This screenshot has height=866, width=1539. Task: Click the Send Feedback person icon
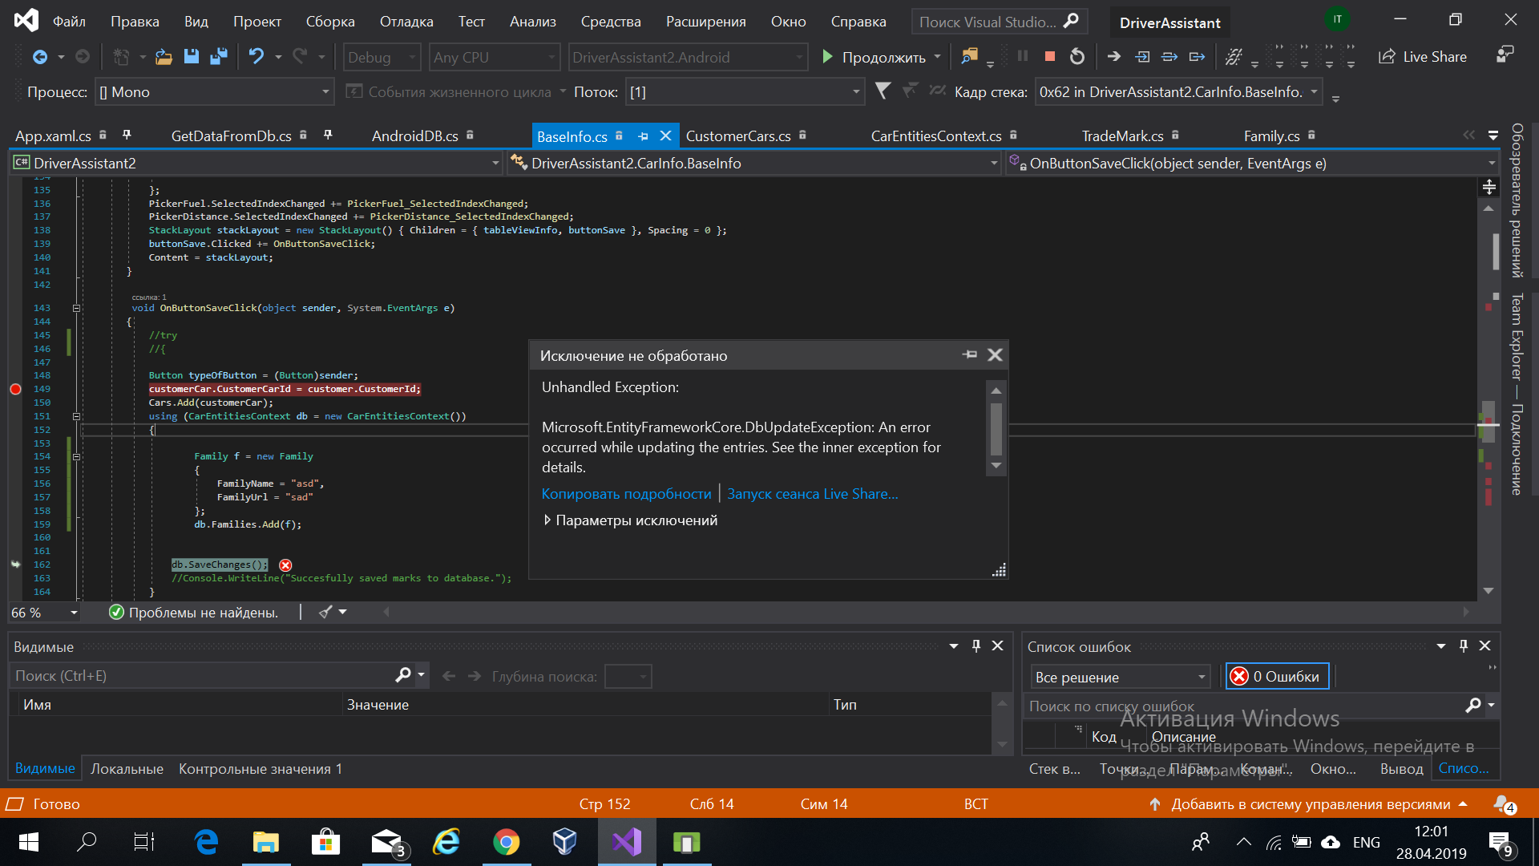1505,55
